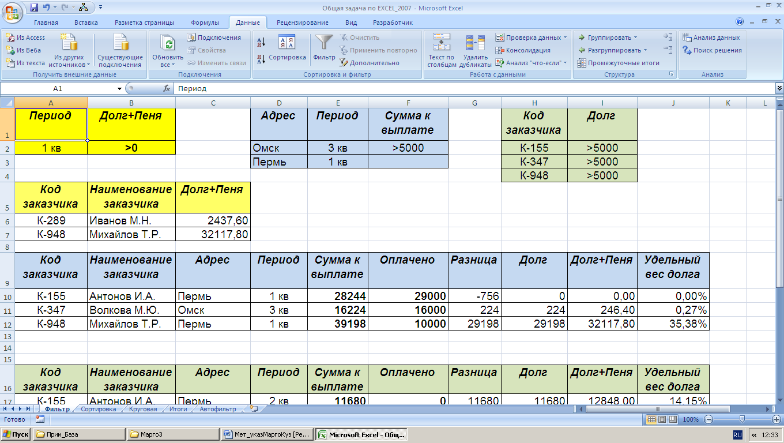Open Customize Quick Access Toolbar dropdown
Screen dimensions: 784x443
pyautogui.click(x=101, y=7)
